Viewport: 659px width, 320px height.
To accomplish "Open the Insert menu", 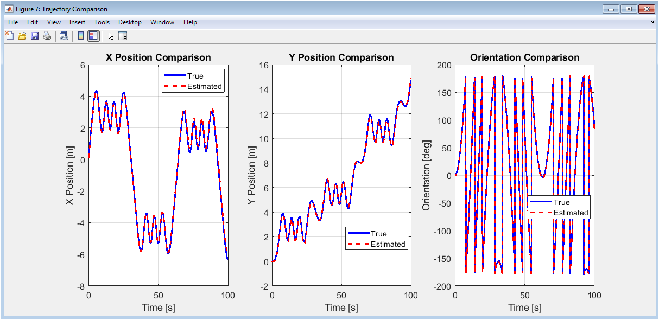I will (77, 22).
